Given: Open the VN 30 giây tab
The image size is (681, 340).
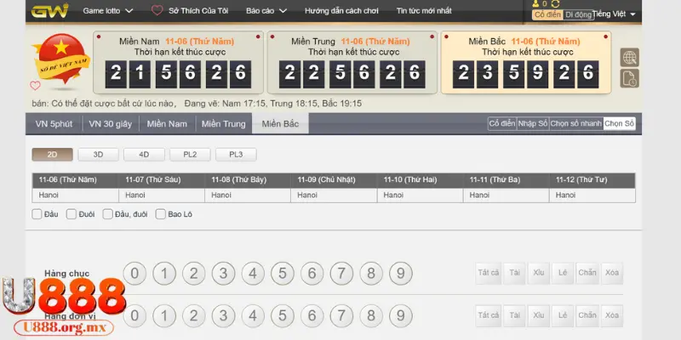Looking at the screenshot, I should point(111,124).
